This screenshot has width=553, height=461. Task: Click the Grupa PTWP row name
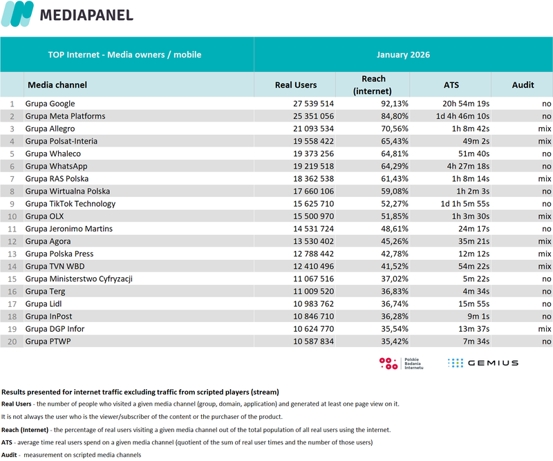point(48,341)
